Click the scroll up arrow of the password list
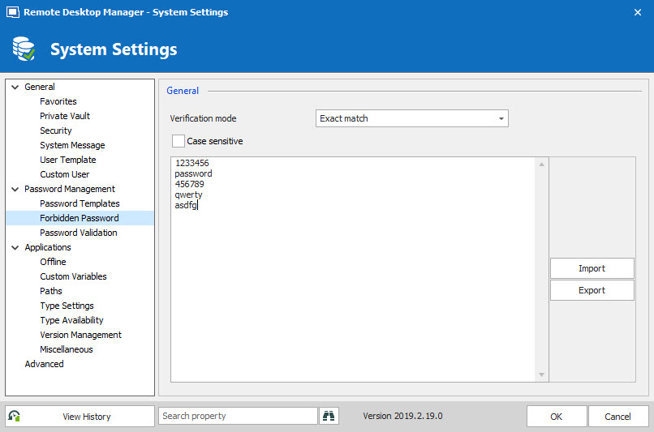This screenshot has width=654, height=432. point(541,165)
